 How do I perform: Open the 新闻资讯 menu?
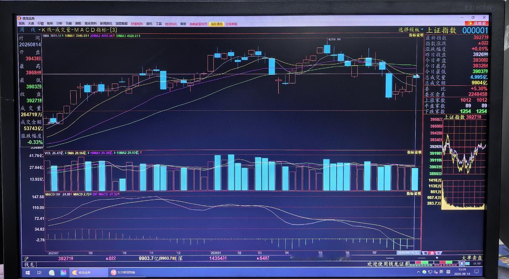(106, 24)
